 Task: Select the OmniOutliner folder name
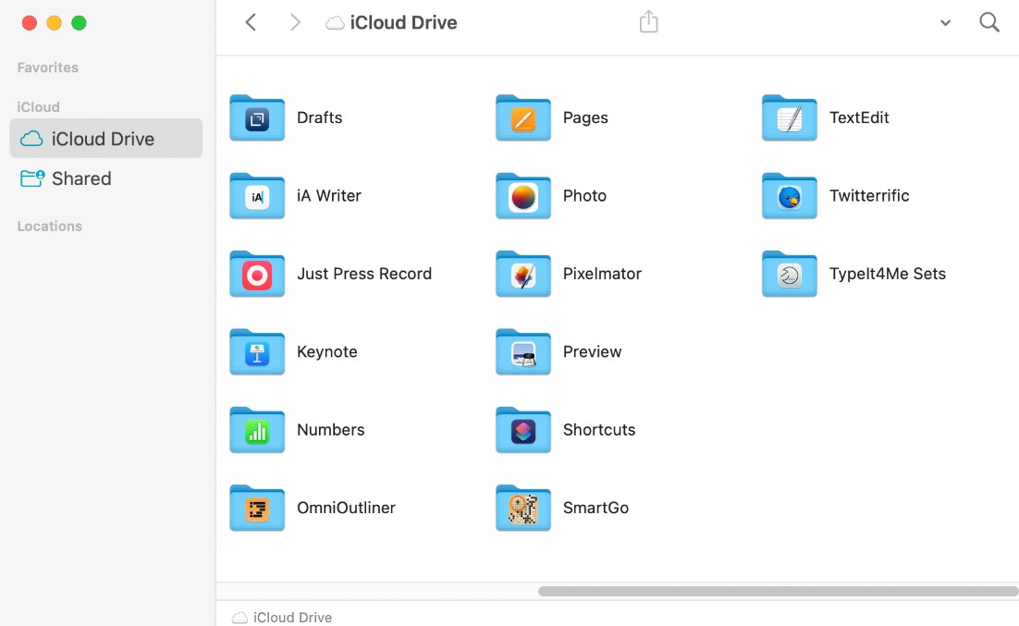tap(347, 508)
